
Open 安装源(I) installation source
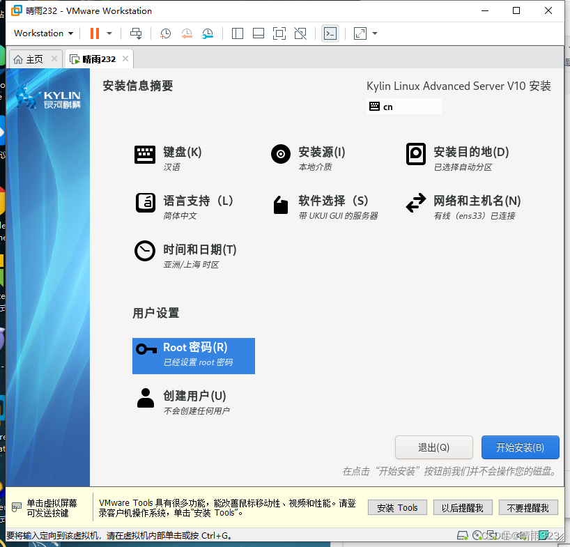pos(309,157)
